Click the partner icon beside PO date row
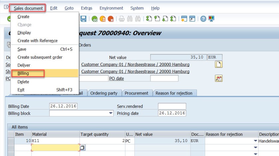279x156 pixels. pyautogui.click(x=219, y=78)
